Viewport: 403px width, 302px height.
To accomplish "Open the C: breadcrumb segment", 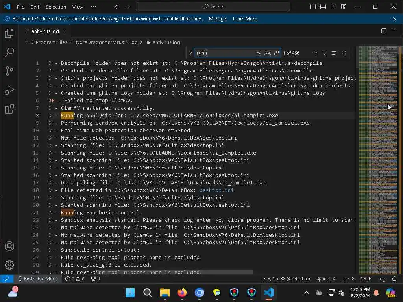I will (x=27, y=42).
